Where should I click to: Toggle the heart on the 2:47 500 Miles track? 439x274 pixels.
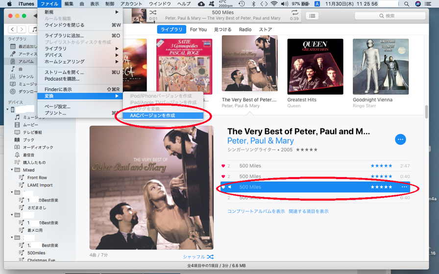tap(223, 166)
